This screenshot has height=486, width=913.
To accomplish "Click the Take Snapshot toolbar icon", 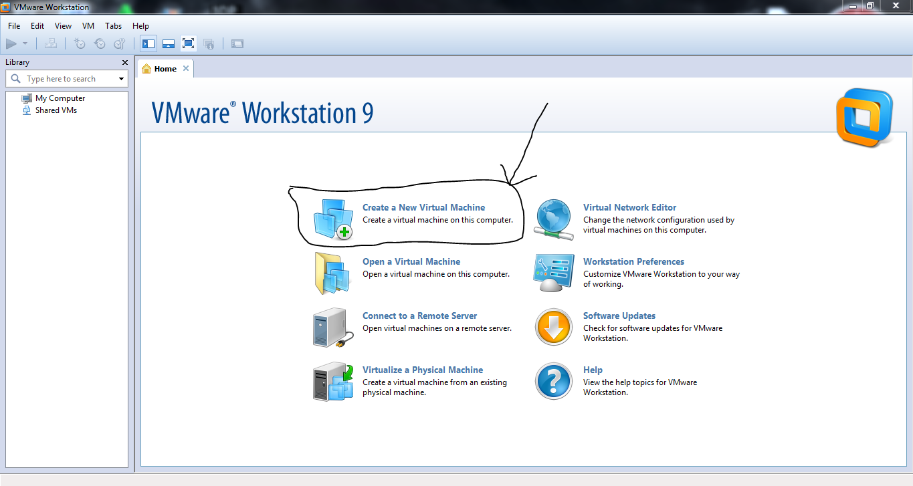I will point(80,43).
